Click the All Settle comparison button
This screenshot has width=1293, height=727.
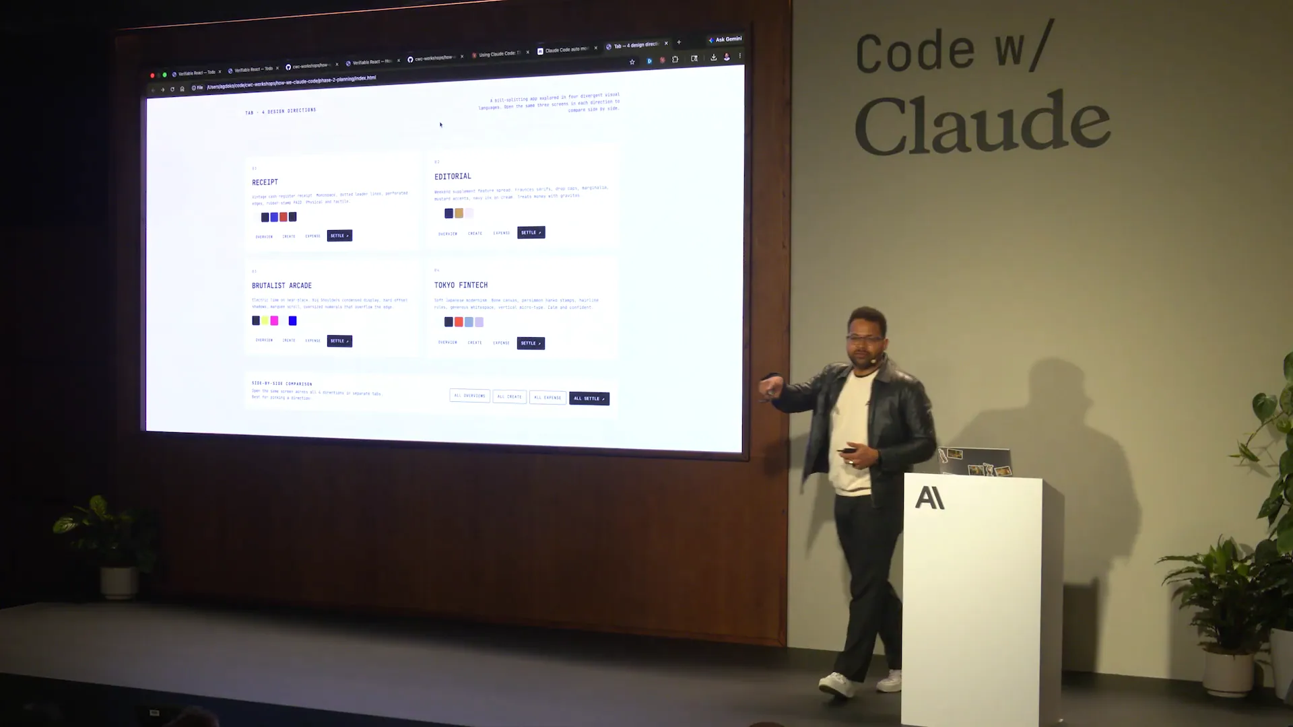coord(589,399)
